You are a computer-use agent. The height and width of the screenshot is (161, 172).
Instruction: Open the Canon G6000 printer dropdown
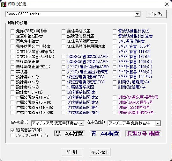tap(137, 14)
